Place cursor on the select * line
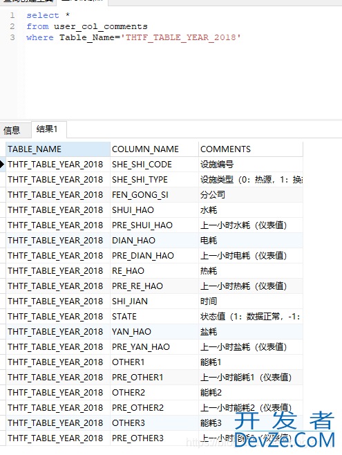Screen dimensions: 342x455 [x=48, y=15]
